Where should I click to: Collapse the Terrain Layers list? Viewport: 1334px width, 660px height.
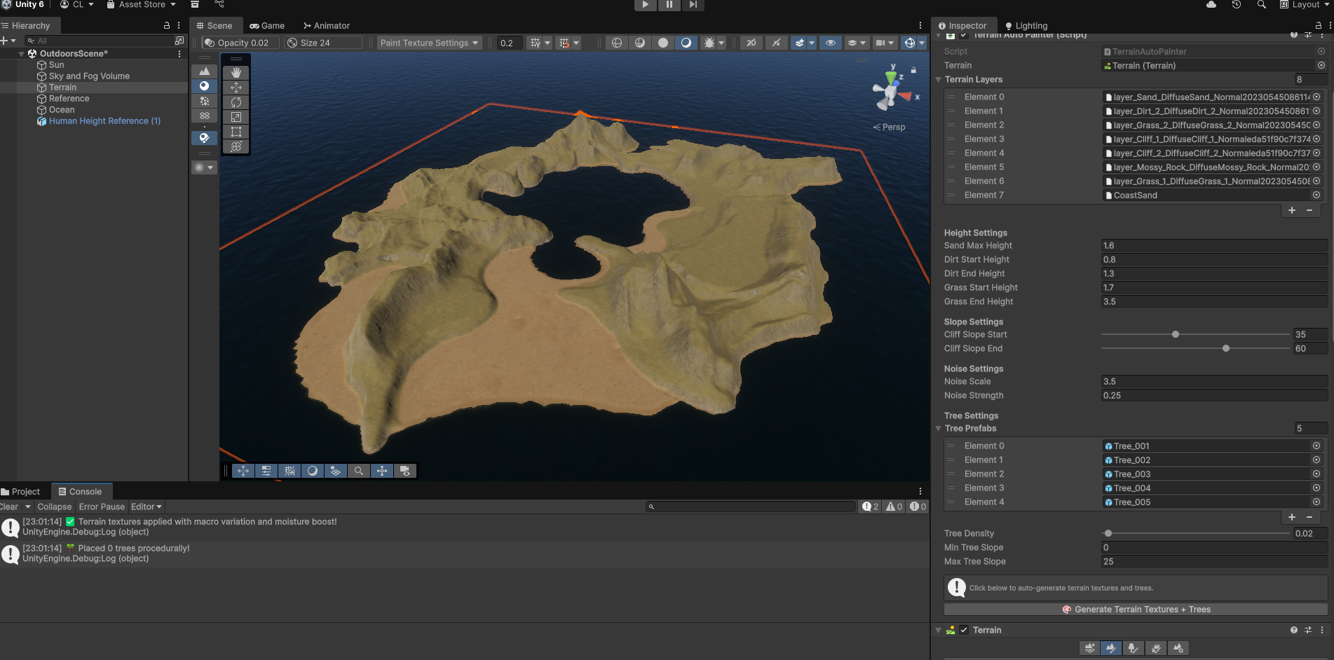(939, 80)
